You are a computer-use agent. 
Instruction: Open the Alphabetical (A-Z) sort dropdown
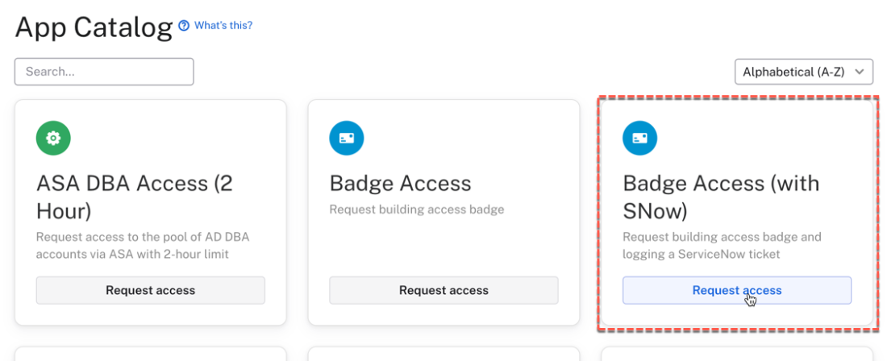pos(793,72)
